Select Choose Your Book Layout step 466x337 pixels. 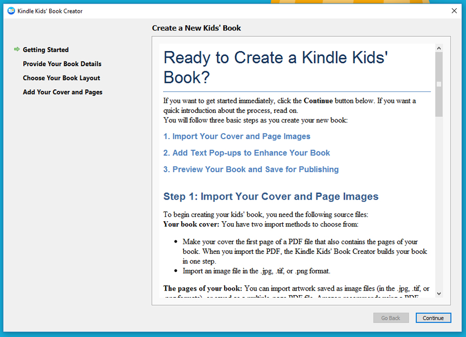coord(62,78)
